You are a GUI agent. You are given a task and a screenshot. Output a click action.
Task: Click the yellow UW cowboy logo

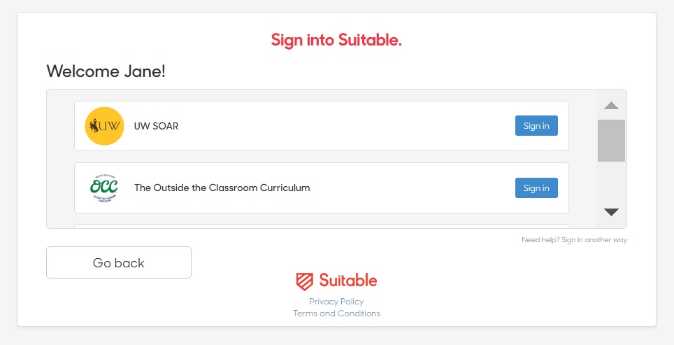pos(104,126)
